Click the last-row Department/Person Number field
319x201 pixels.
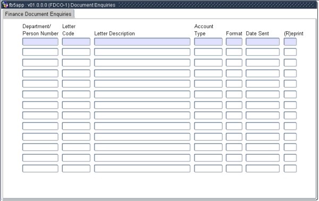coord(40,169)
